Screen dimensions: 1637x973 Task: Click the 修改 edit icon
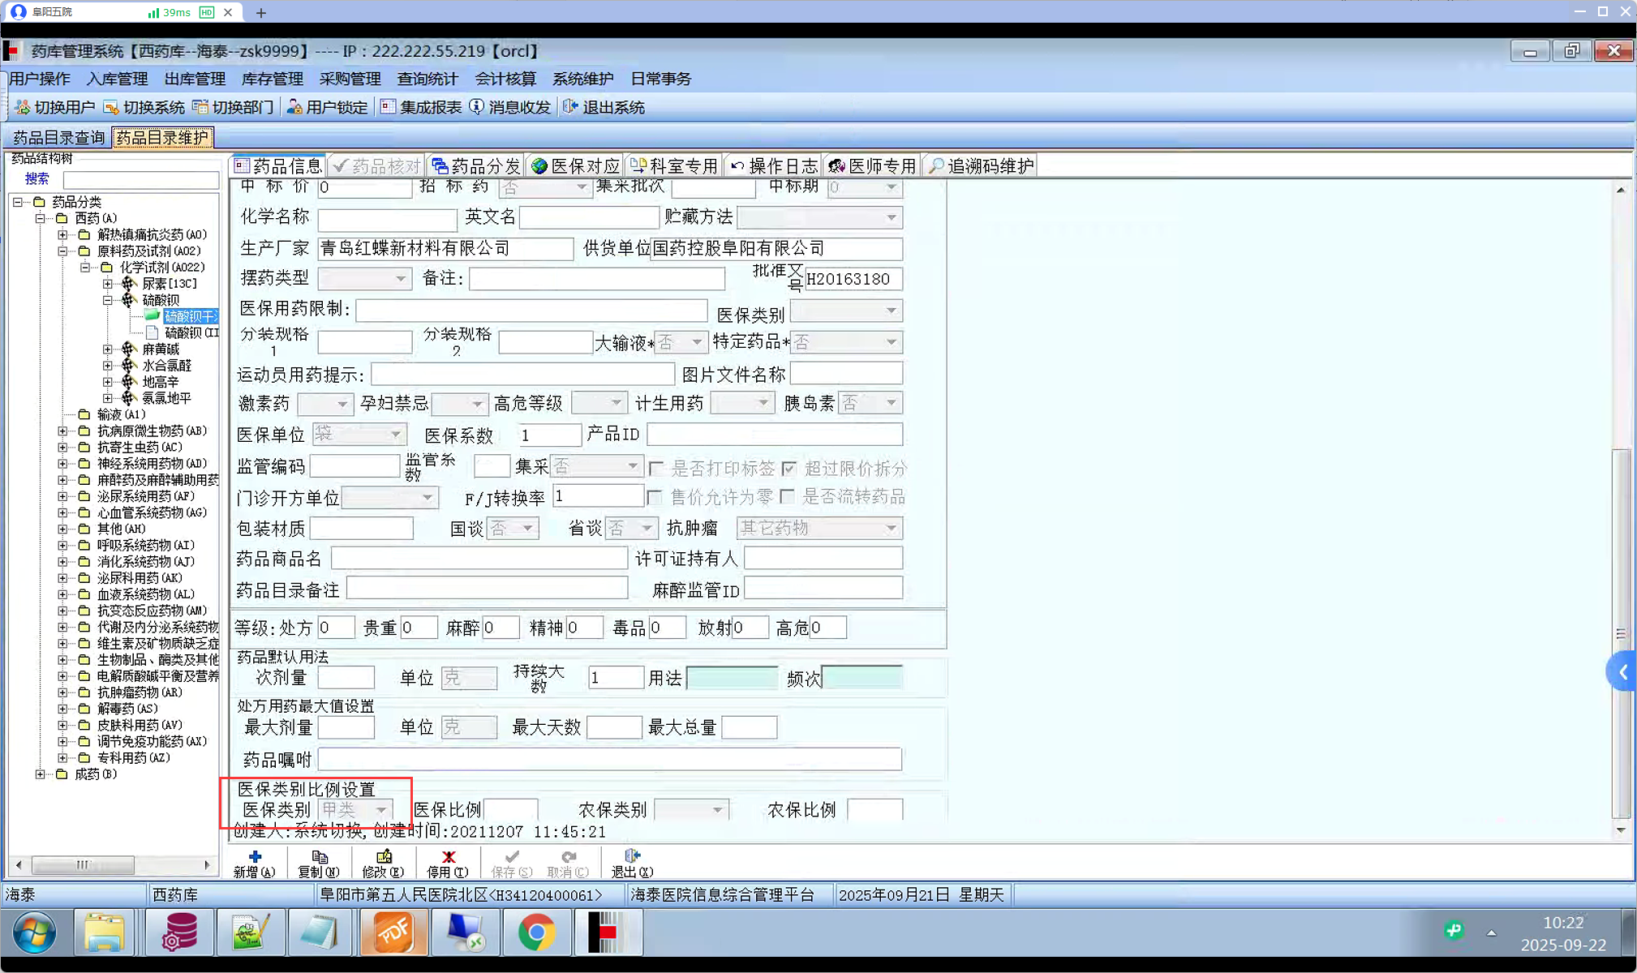click(x=384, y=857)
